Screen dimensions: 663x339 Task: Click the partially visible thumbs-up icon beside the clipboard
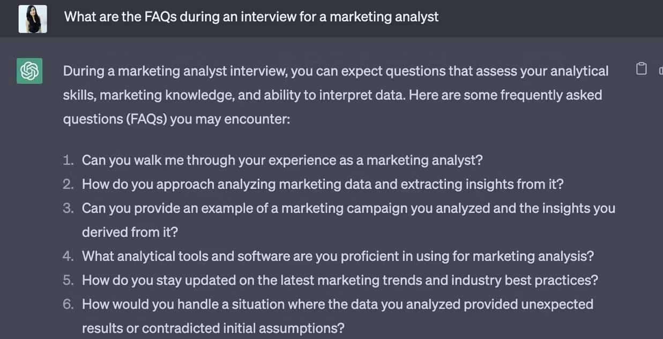(x=660, y=70)
